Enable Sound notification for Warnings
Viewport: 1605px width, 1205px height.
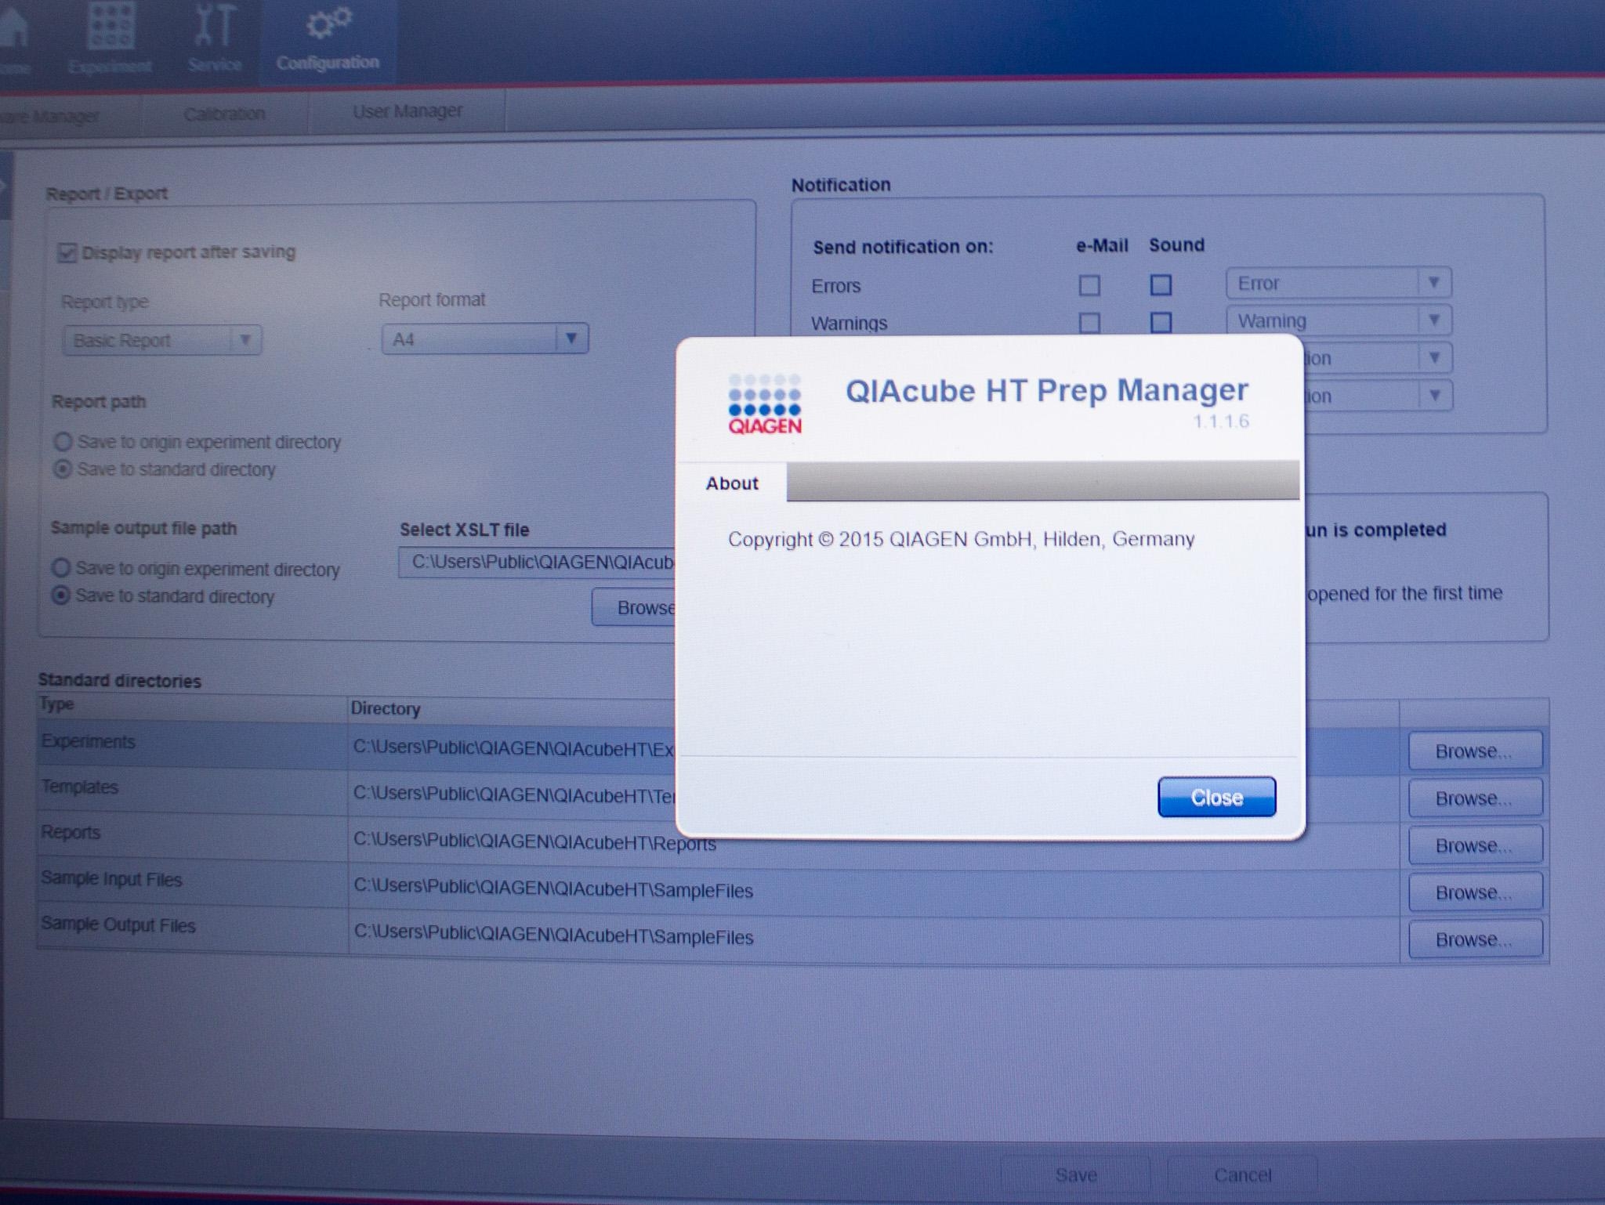[x=1161, y=323]
